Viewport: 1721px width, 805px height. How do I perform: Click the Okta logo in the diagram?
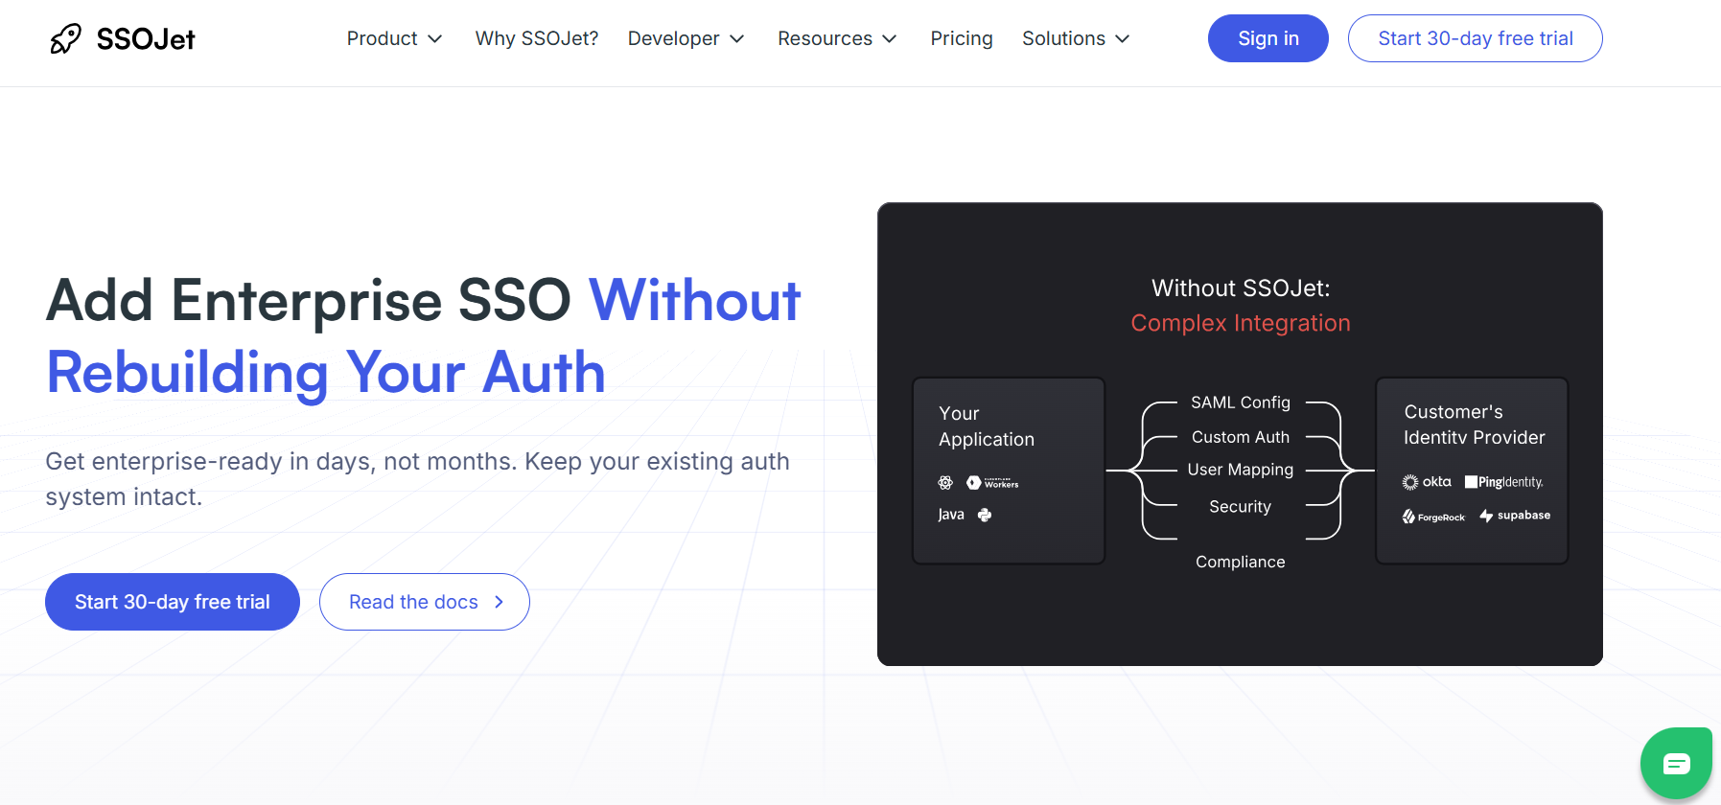(x=1427, y=482)
